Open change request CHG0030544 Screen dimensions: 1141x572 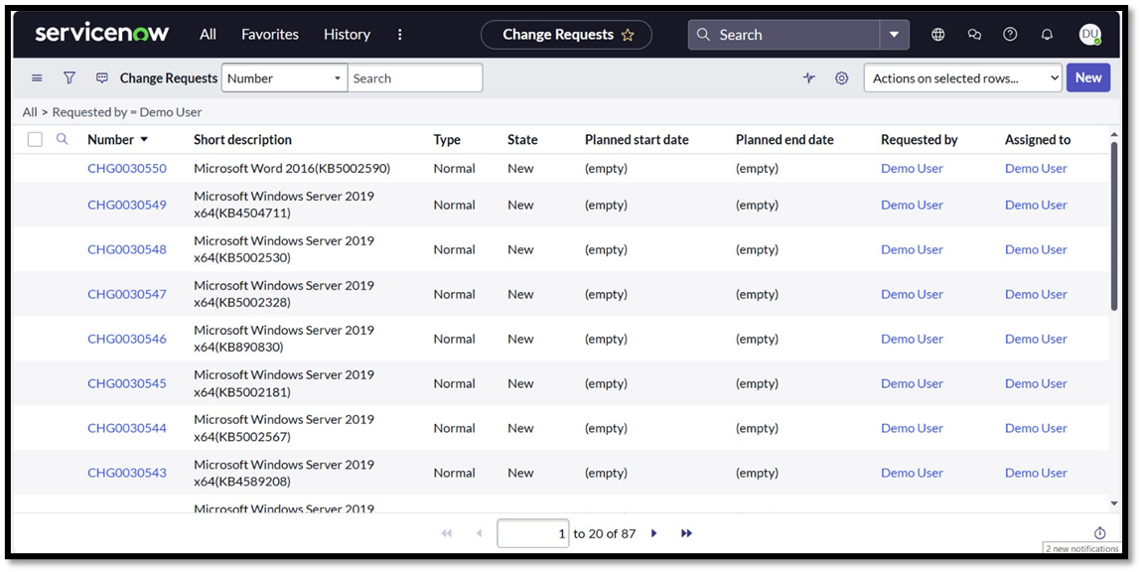[x=127, y=428]
